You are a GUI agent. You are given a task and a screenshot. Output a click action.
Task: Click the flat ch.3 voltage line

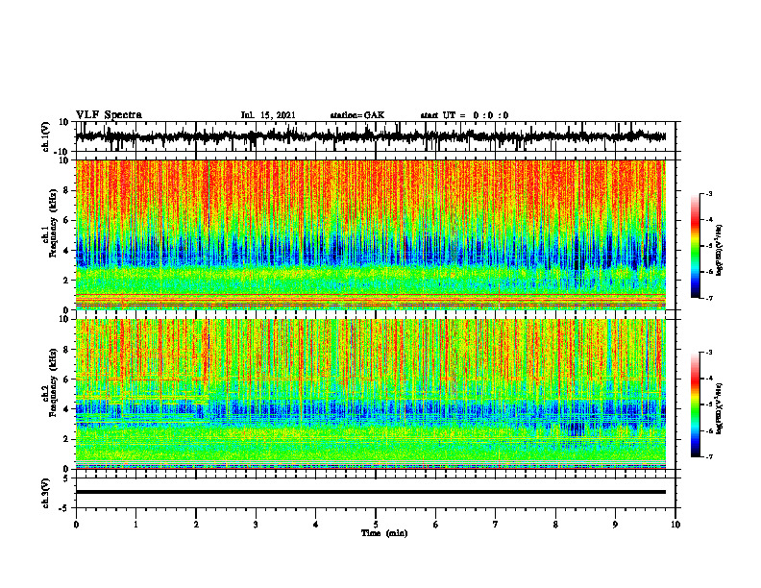tap(370, 492)
